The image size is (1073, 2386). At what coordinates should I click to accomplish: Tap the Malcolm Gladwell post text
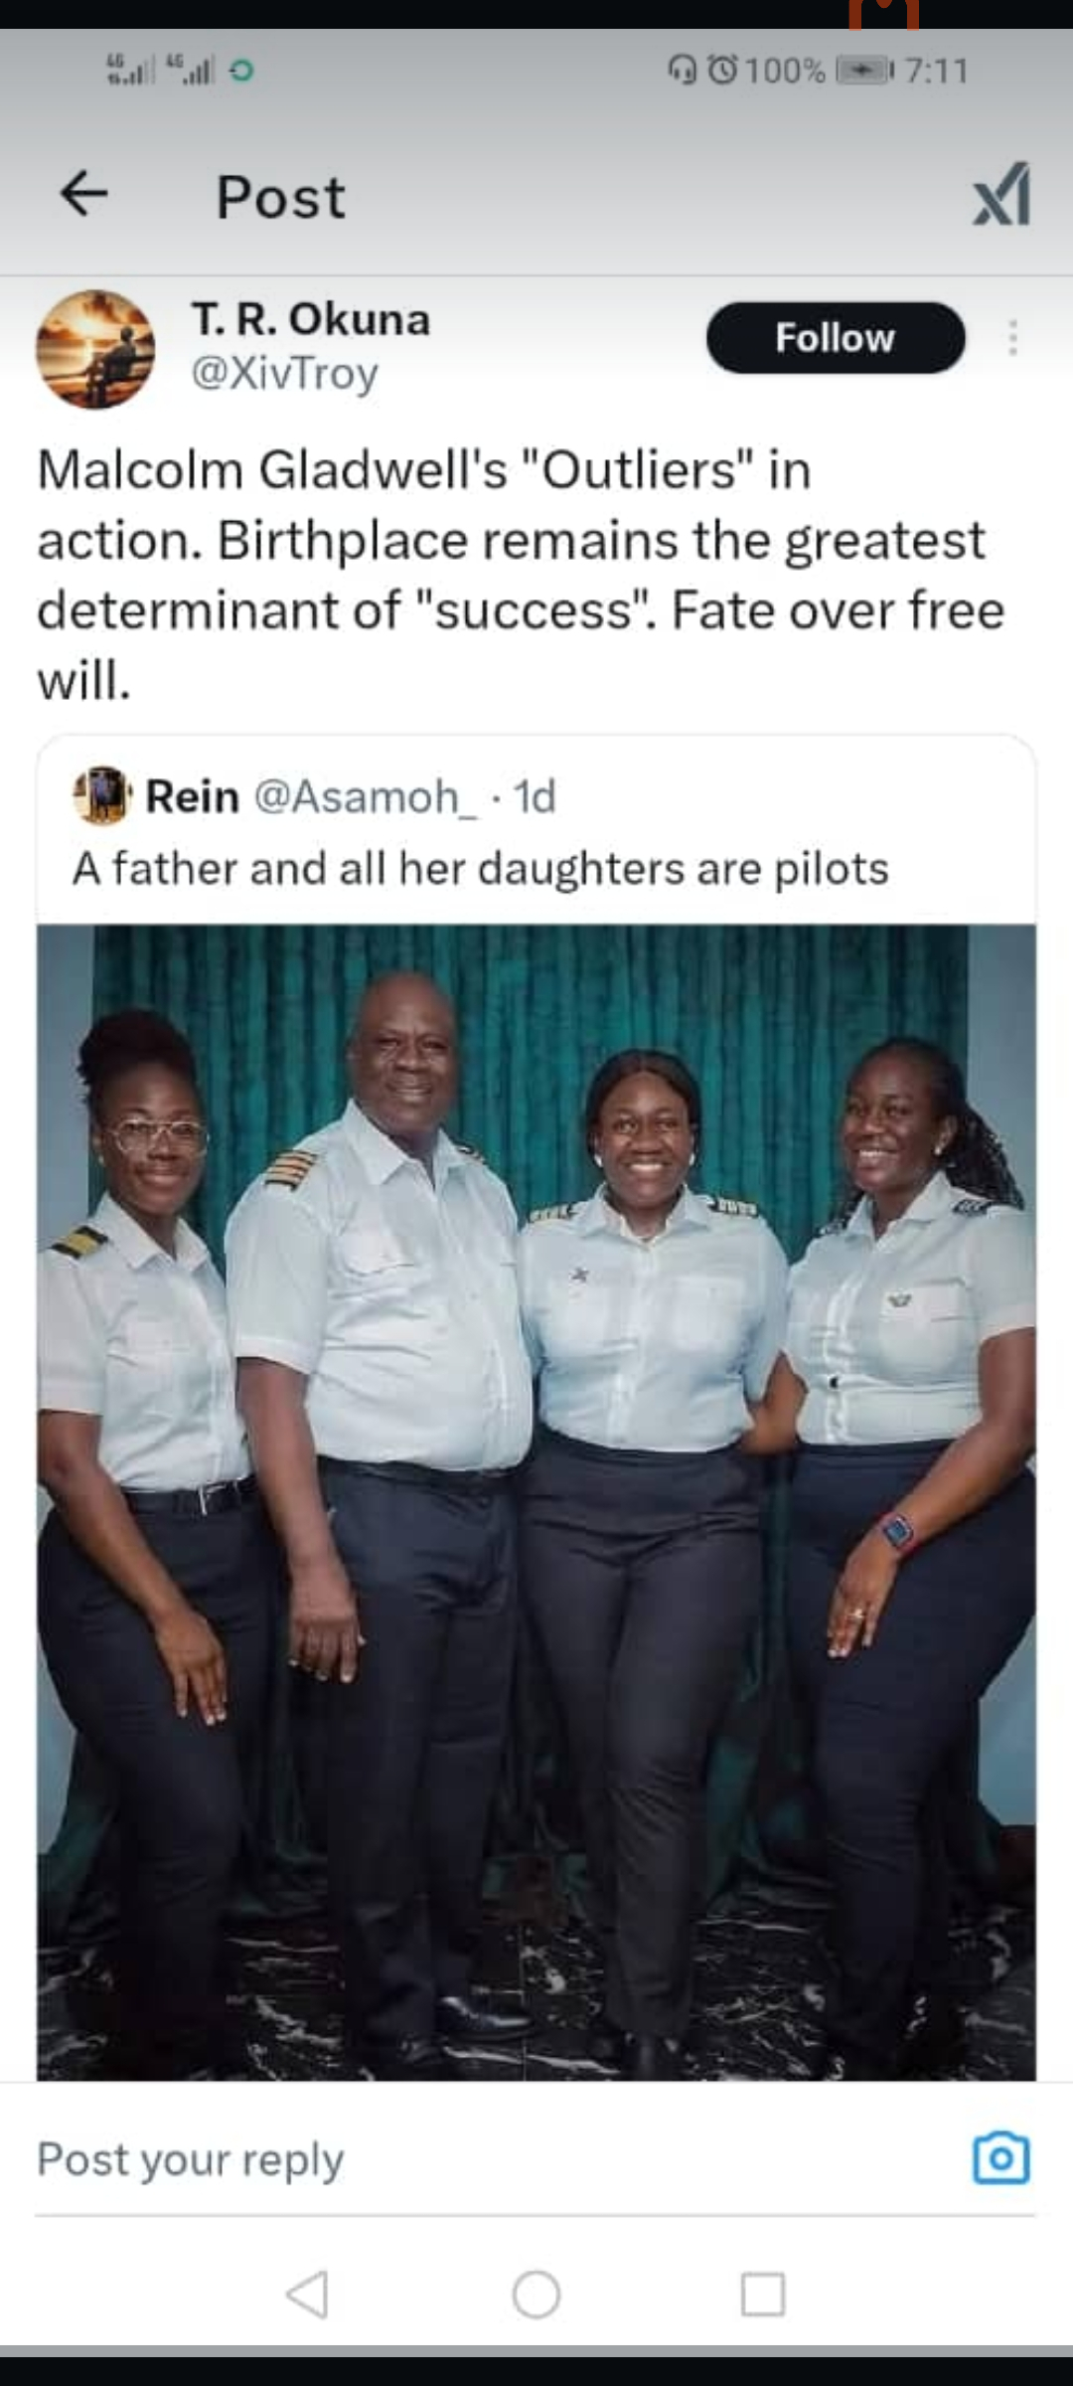click(x=522, y=575)
